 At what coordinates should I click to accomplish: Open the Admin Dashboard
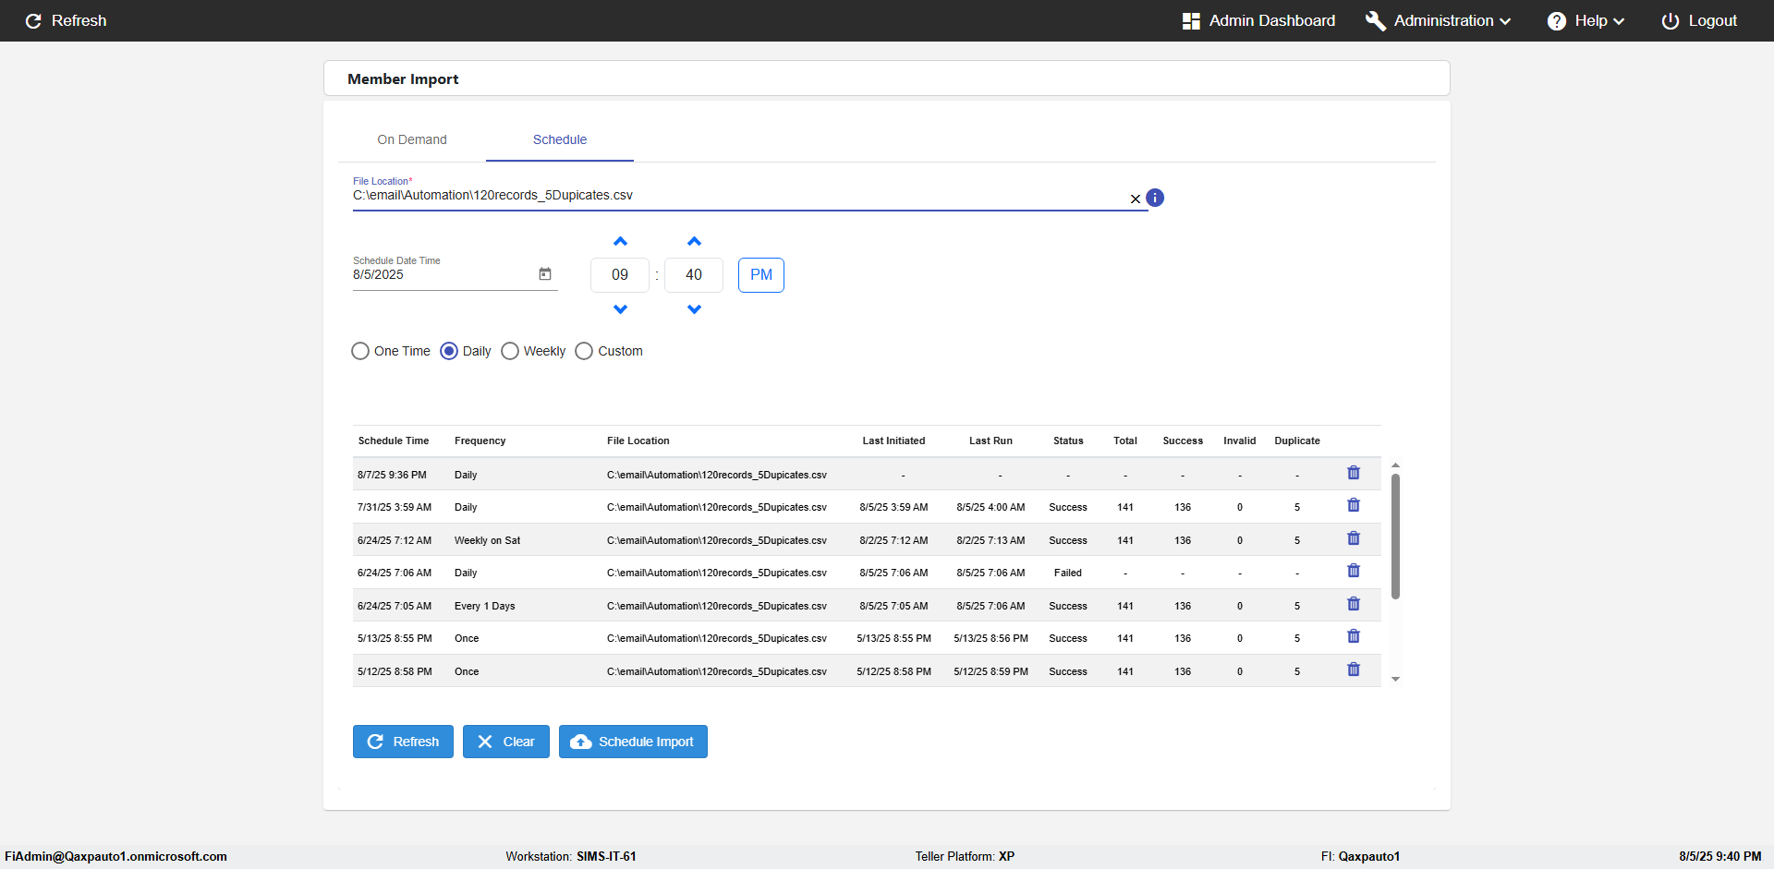1259,20
